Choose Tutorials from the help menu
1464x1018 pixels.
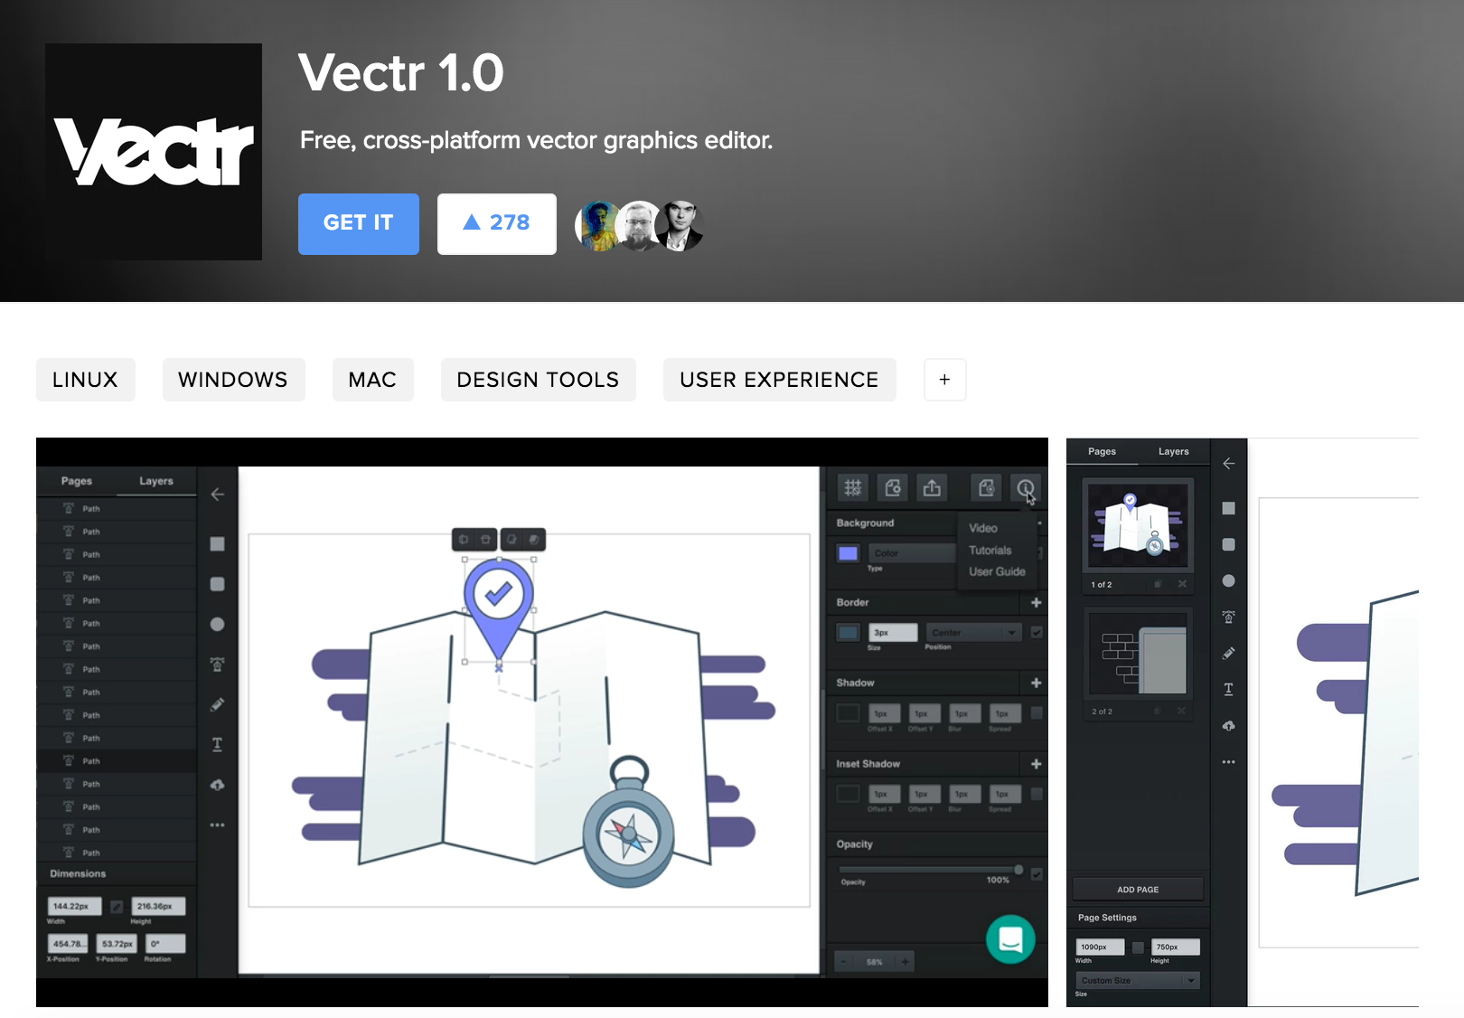point(990,550)
